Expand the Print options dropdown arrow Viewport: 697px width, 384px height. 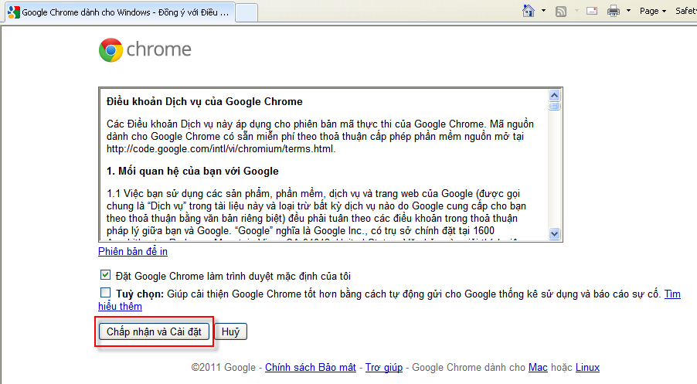point(628,11)
